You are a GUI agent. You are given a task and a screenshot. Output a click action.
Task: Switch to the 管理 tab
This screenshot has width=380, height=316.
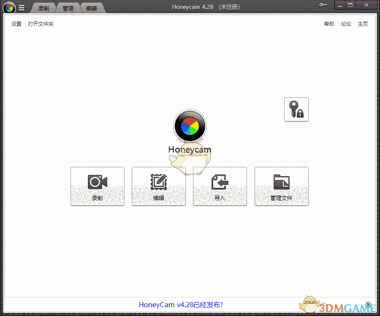click(68, 7)
